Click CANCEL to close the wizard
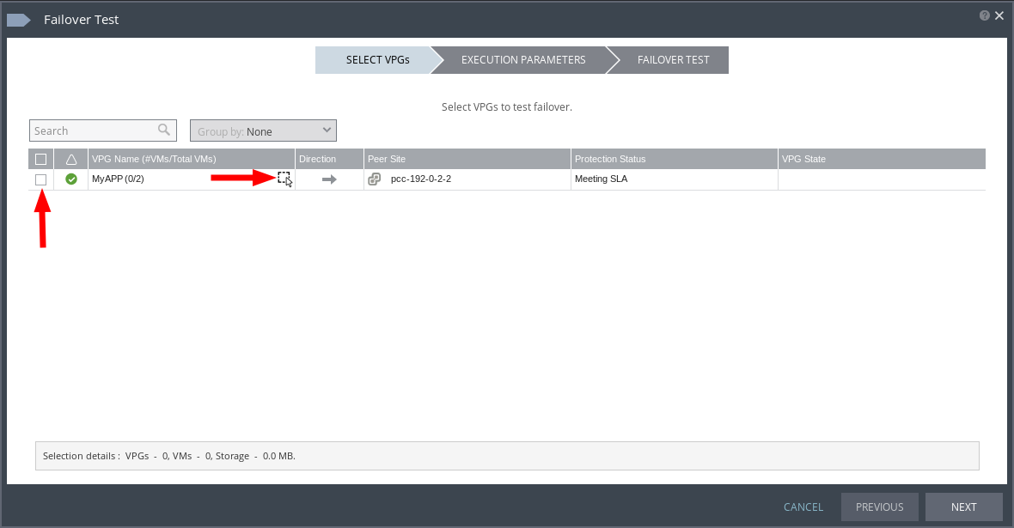This screenshot has height=528, width=1014. [x=803, y=507]
